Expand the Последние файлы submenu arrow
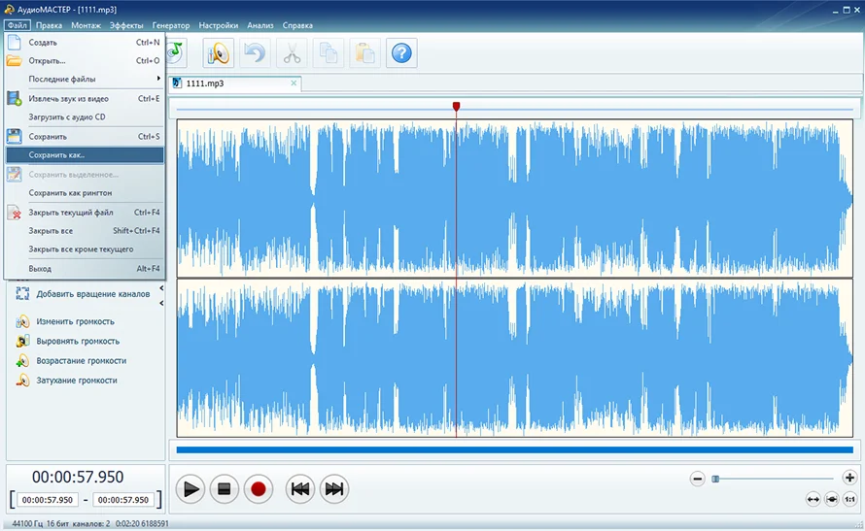This screenshot has width=865, height=531. tap(158, 79)
